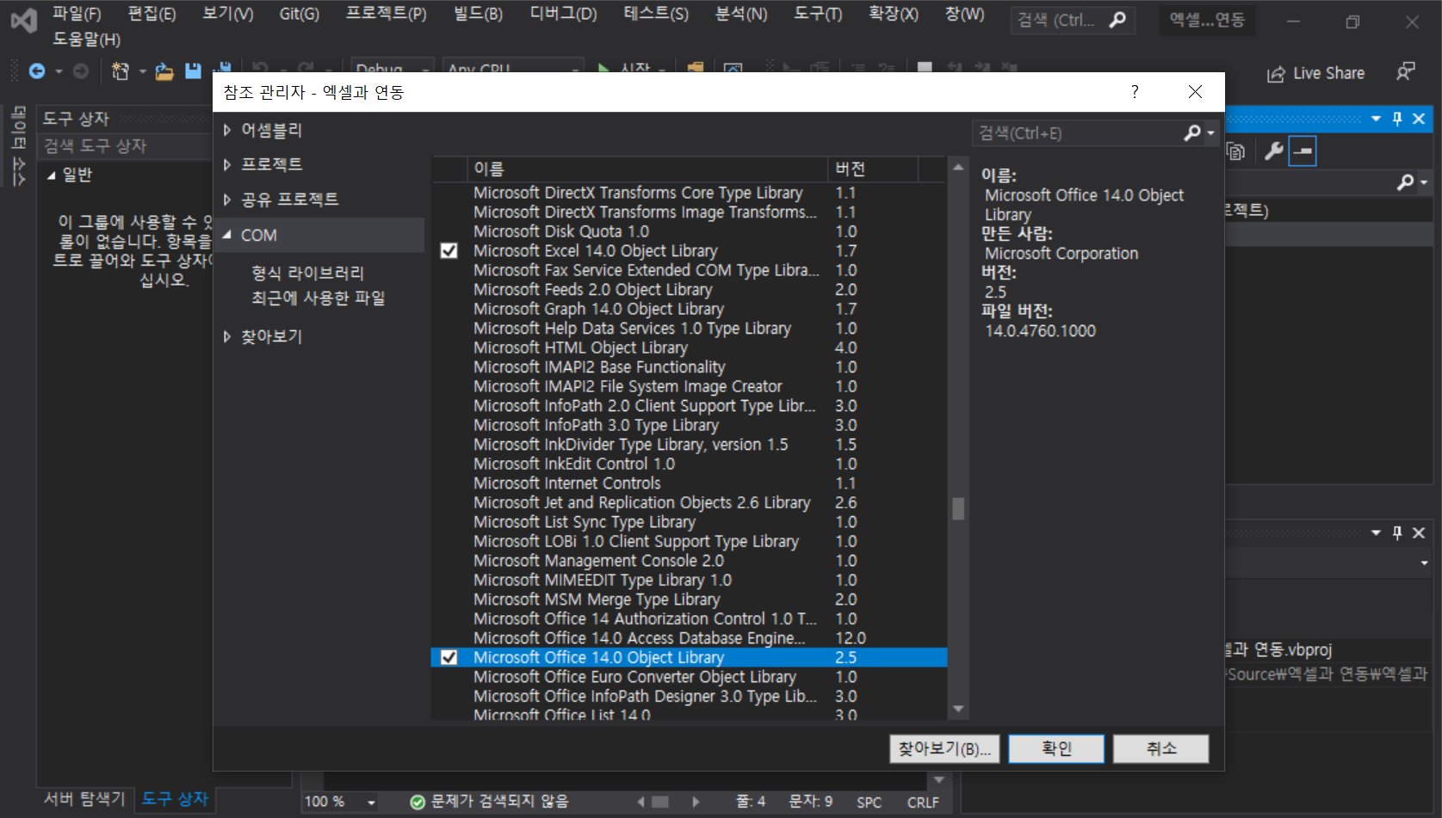Click the editor scroll right arrow
1442x818 pixels.
point(696,802)
